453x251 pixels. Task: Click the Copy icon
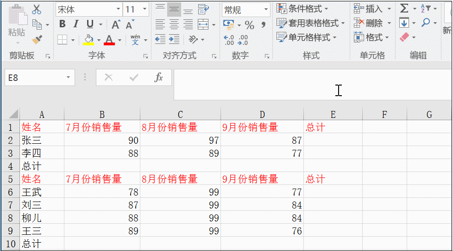point(37,24)
